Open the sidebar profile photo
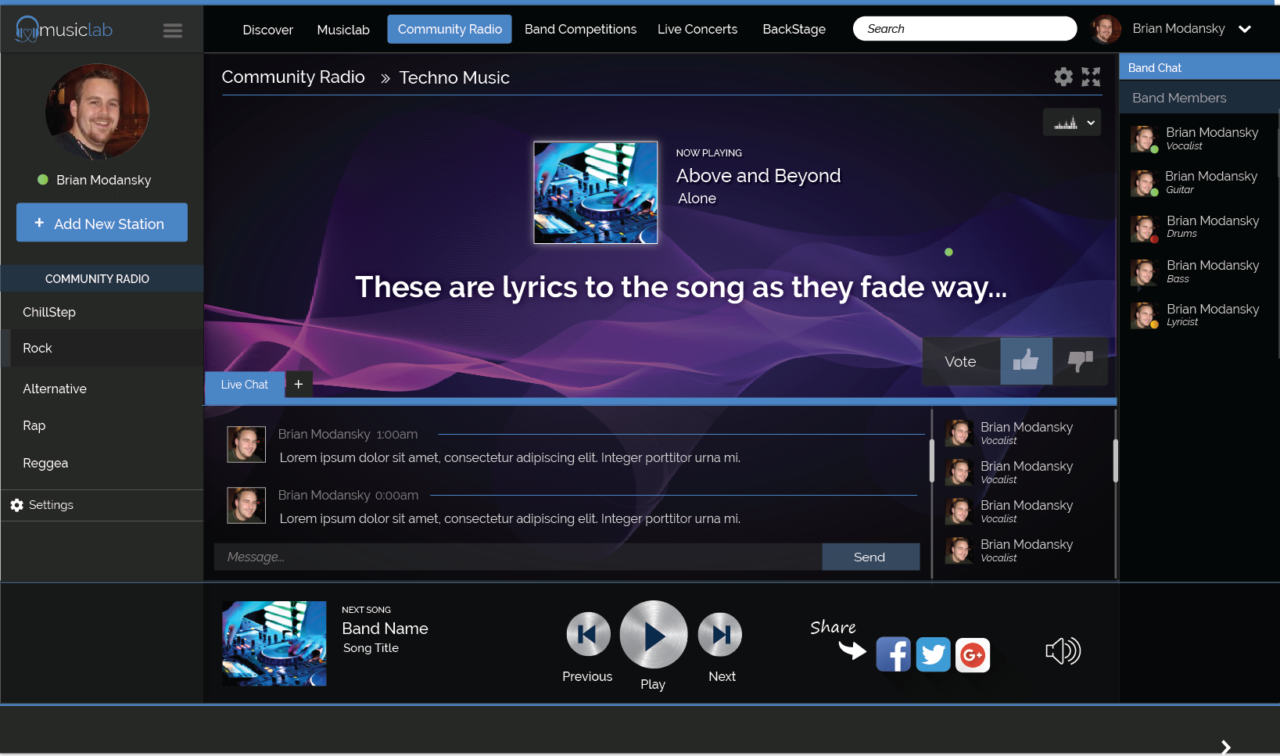Screen dimensions: 1280x756 (x=97, y=112)
